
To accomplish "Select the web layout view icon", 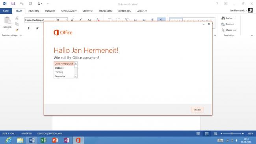I will (215, 134).
